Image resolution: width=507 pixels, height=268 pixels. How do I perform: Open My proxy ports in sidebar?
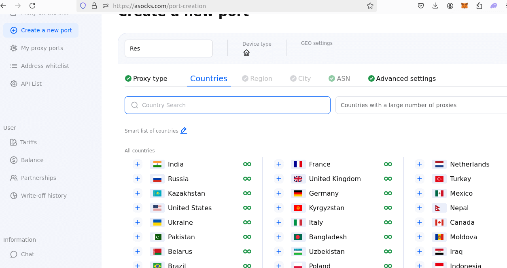coord(42,48)
